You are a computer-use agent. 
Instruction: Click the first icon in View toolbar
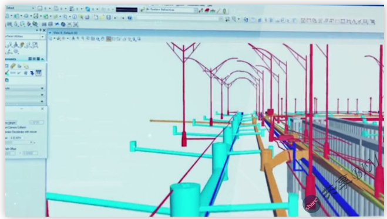tap(51, 39)
